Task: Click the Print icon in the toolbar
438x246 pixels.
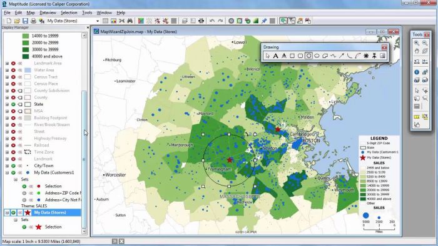Action: coord(33,21)
